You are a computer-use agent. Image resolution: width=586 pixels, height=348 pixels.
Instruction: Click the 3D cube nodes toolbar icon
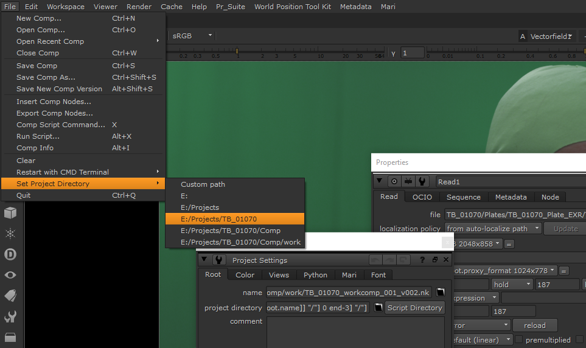point(10,212)
